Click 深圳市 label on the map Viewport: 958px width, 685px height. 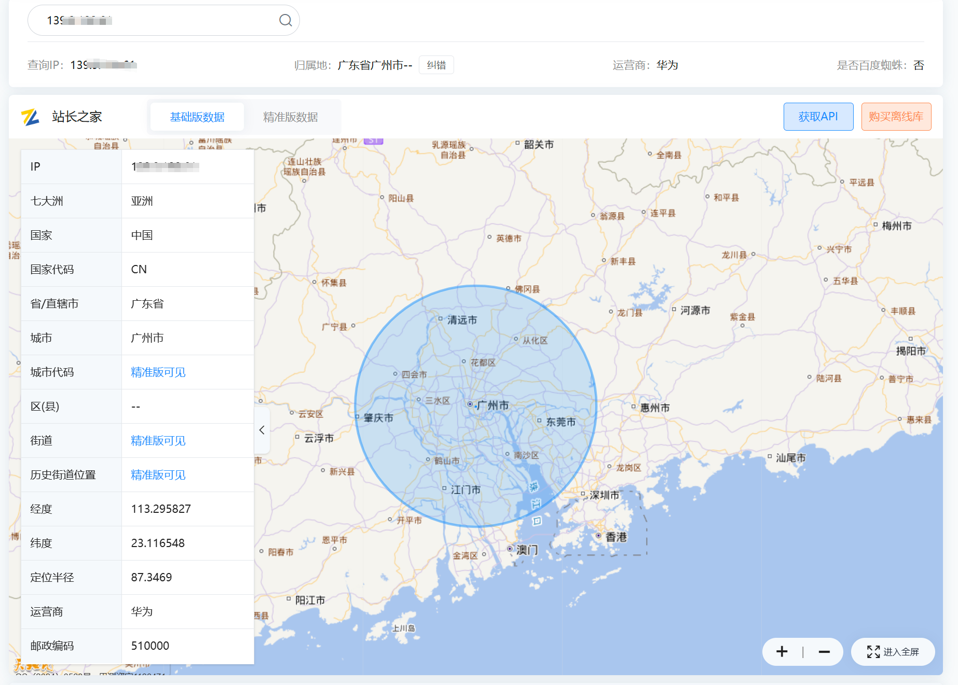pyautogui.click(x=604, y=495)
